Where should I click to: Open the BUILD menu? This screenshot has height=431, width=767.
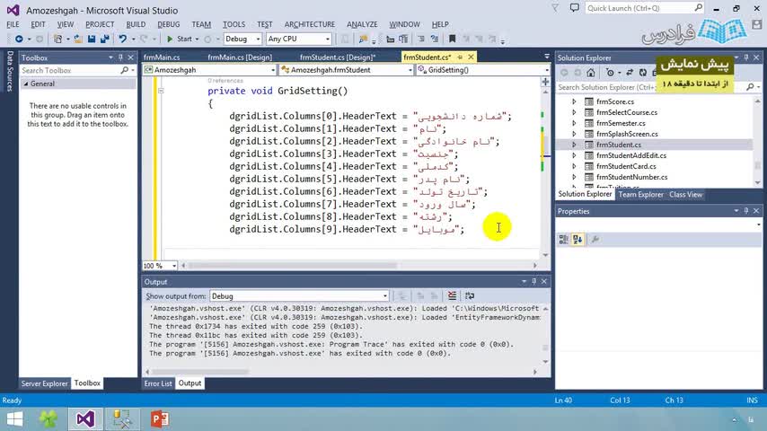[x=136, y=24]
